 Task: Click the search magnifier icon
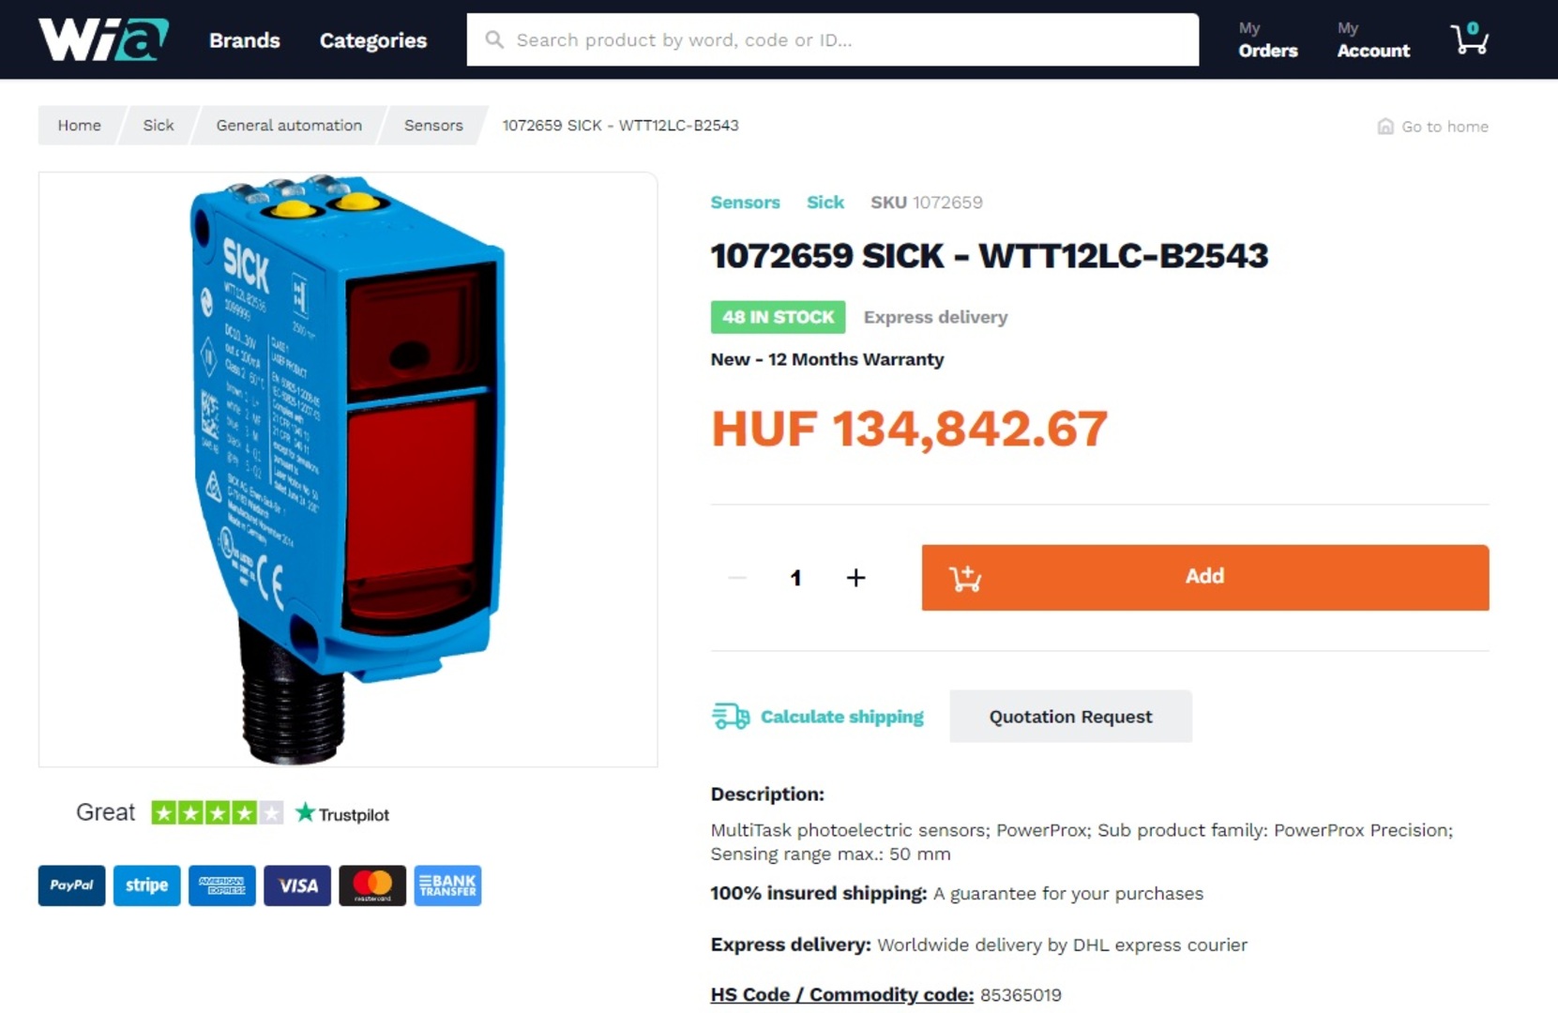[494, 39]
